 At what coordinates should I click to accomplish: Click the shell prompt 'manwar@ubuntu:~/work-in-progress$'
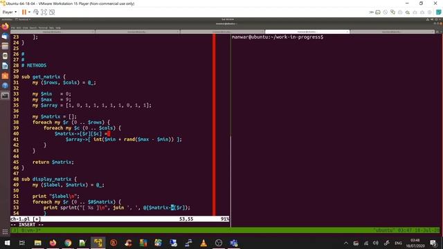tap(278, 37)
